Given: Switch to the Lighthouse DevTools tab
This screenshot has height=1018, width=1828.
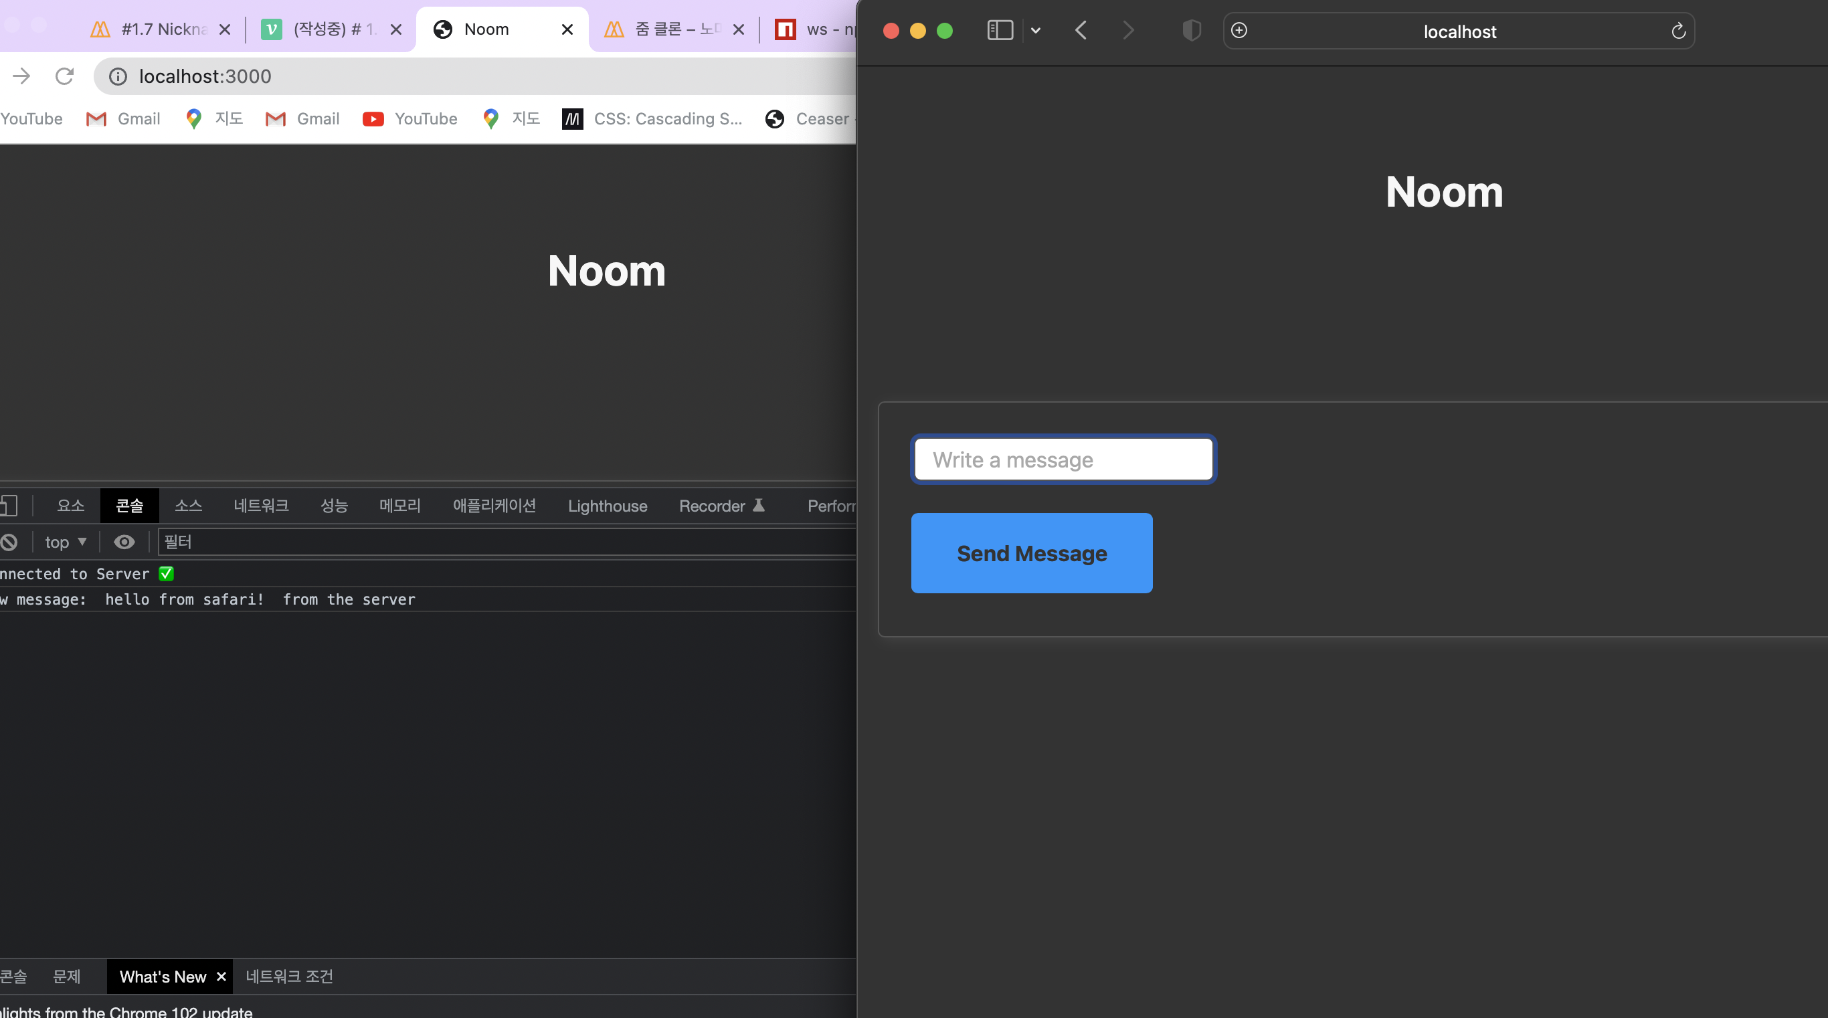Looking at the screenshot, I should (608, 506).
